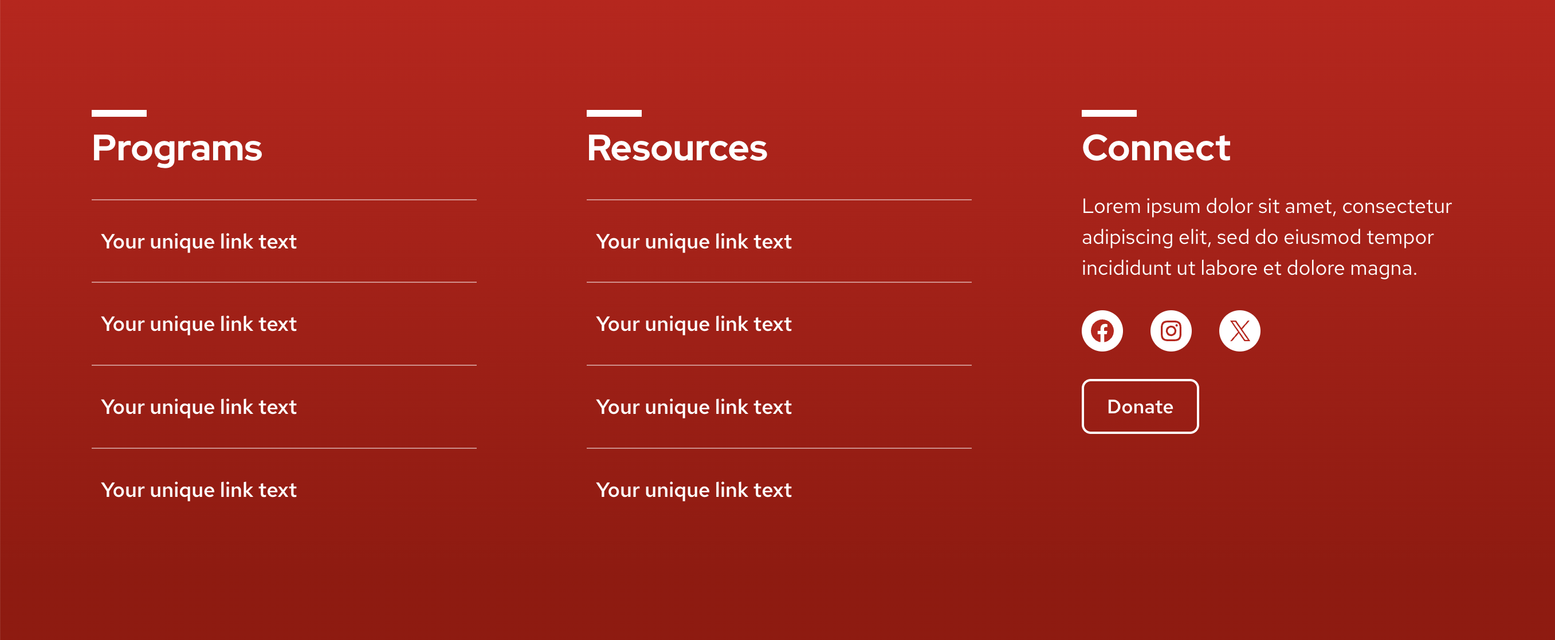Open the X (Twitter) social icon
Viewport: 1555px width, 640px height.
(x=1239, y=330)
